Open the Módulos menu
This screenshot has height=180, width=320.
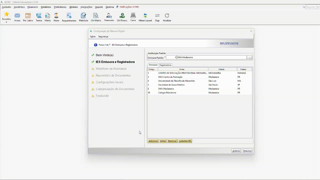pos(74,7)
